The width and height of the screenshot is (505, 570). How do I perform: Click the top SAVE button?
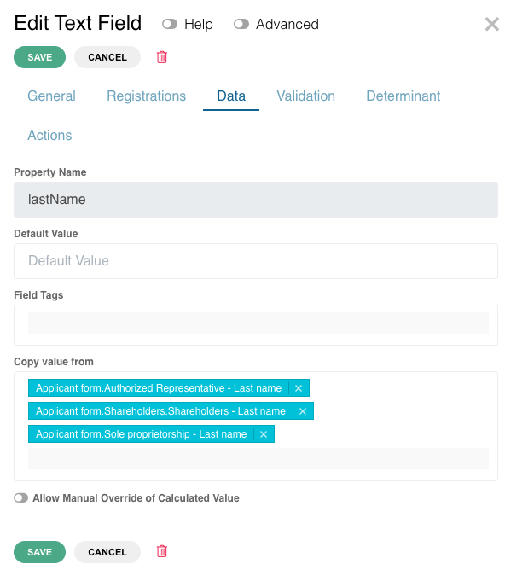point(39,57)
